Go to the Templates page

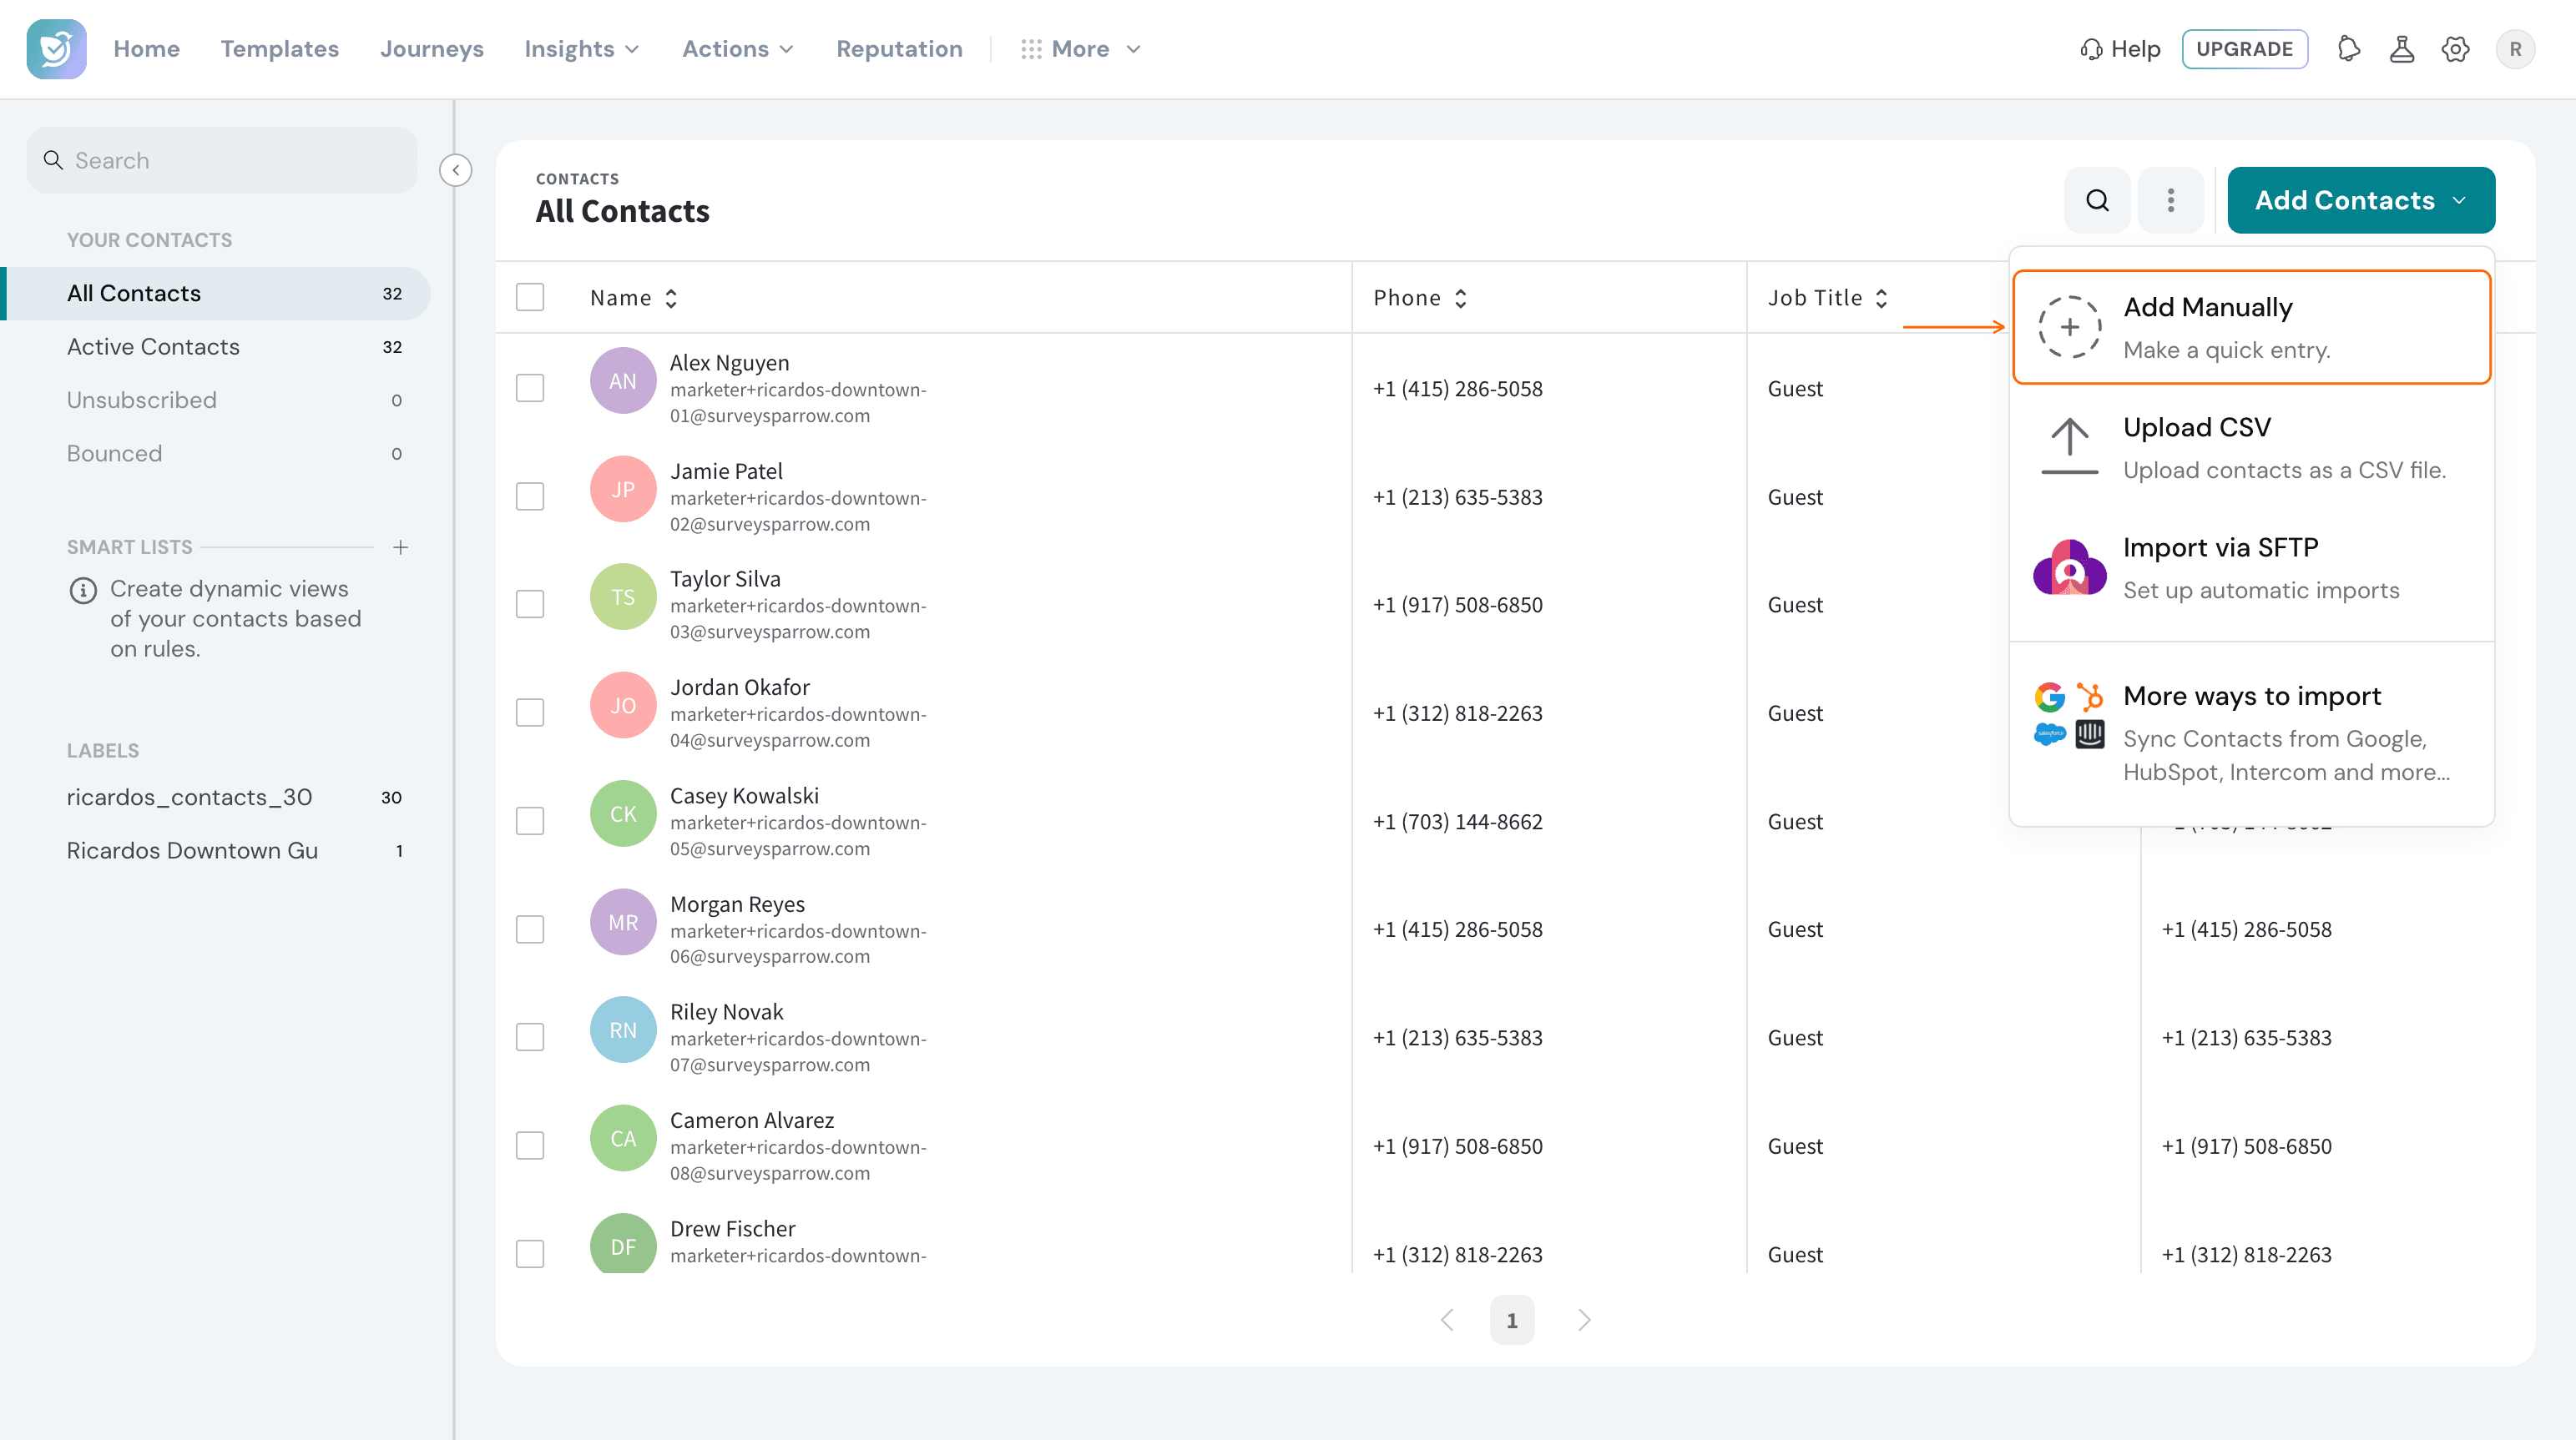[280, 49]
